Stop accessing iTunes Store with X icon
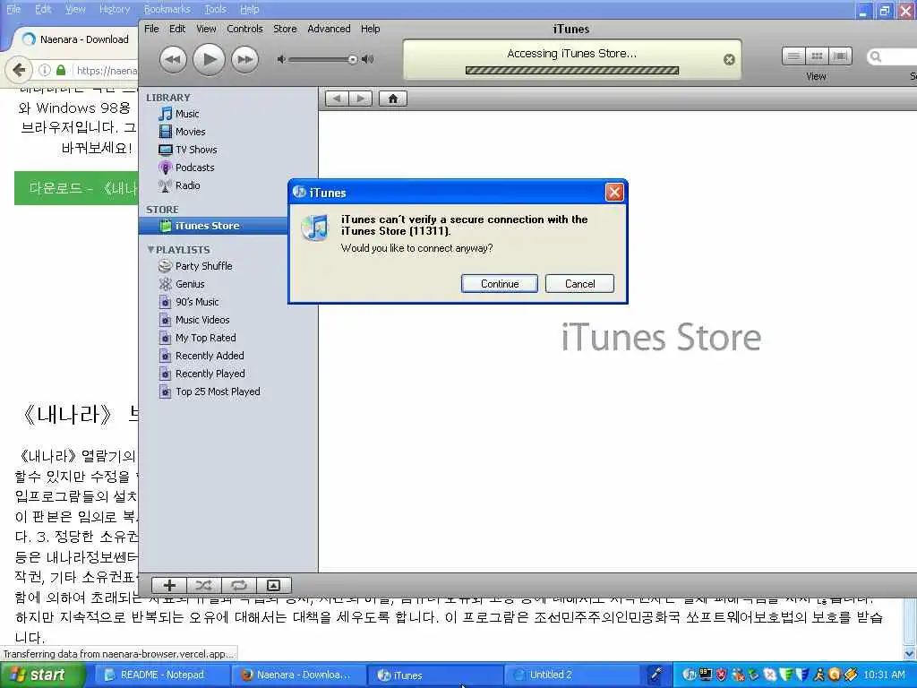This screenshot has width=917, height=688. pyautogui.click(x=729, y=59)
